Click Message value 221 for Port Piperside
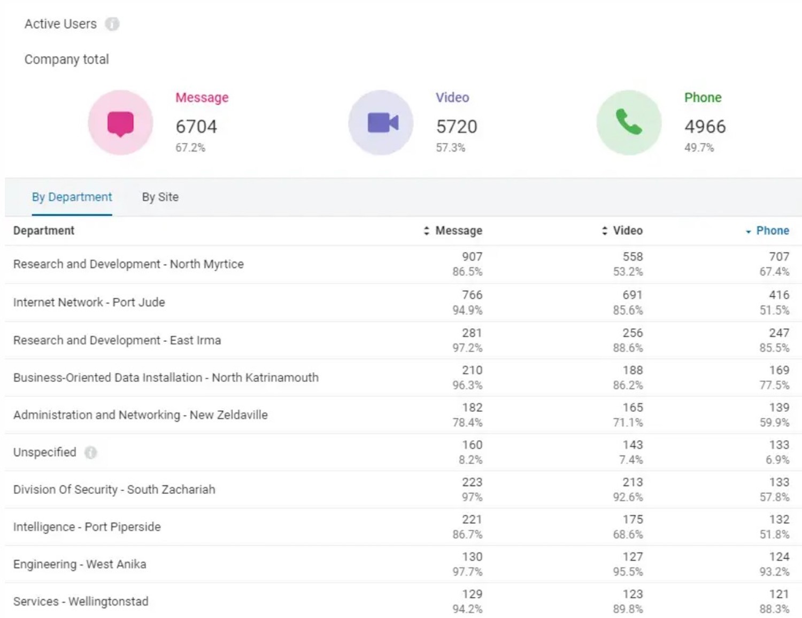 472,520
